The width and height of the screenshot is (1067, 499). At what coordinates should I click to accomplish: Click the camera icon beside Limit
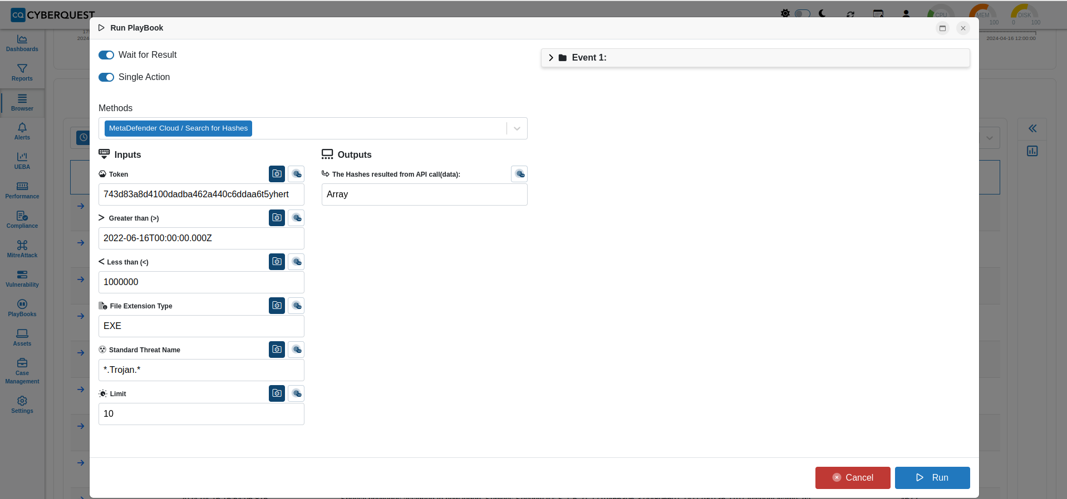tap(277, 393)
